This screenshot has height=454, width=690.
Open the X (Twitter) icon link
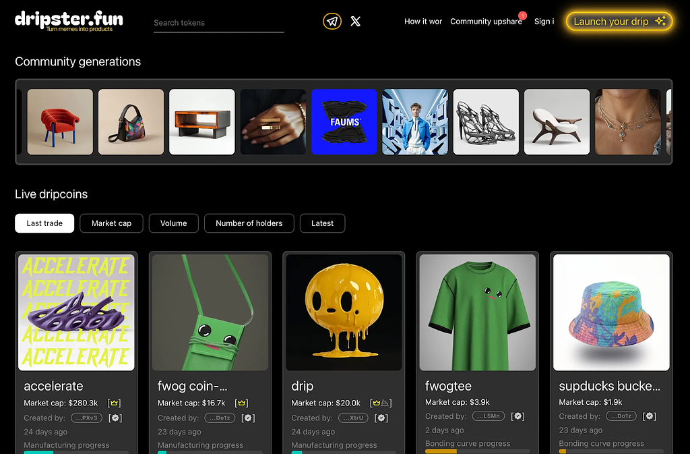[356, 22]
